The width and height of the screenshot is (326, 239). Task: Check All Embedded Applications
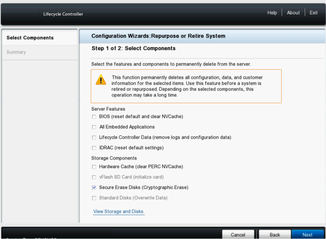(x=94, y=127)
